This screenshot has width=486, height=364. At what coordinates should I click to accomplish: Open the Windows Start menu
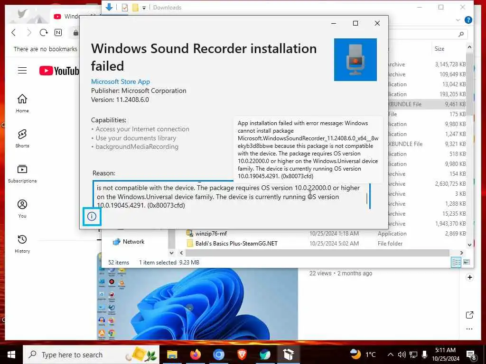coord(11,355)
